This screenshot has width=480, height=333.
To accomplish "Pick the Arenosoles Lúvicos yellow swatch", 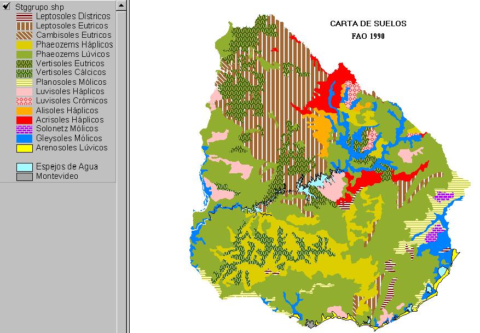I will [x=25, y=148].
